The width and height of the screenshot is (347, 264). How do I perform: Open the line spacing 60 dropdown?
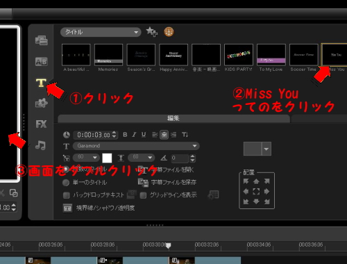(142, 158)
